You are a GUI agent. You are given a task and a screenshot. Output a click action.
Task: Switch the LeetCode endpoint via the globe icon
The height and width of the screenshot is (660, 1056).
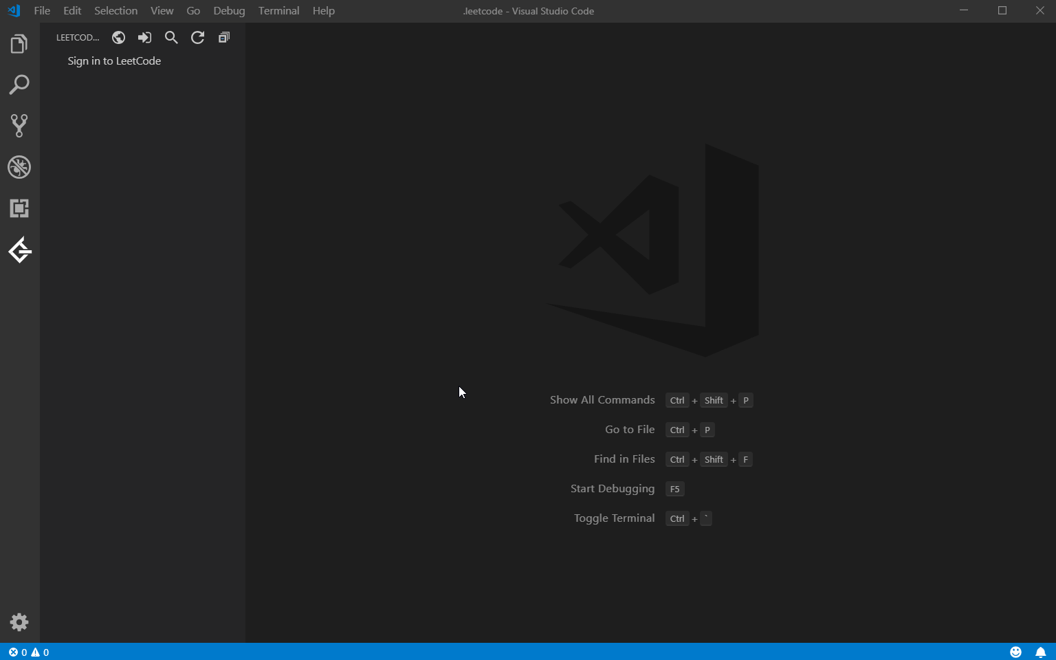coord(118,38)
